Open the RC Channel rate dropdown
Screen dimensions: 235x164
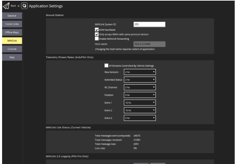point(140,87)
